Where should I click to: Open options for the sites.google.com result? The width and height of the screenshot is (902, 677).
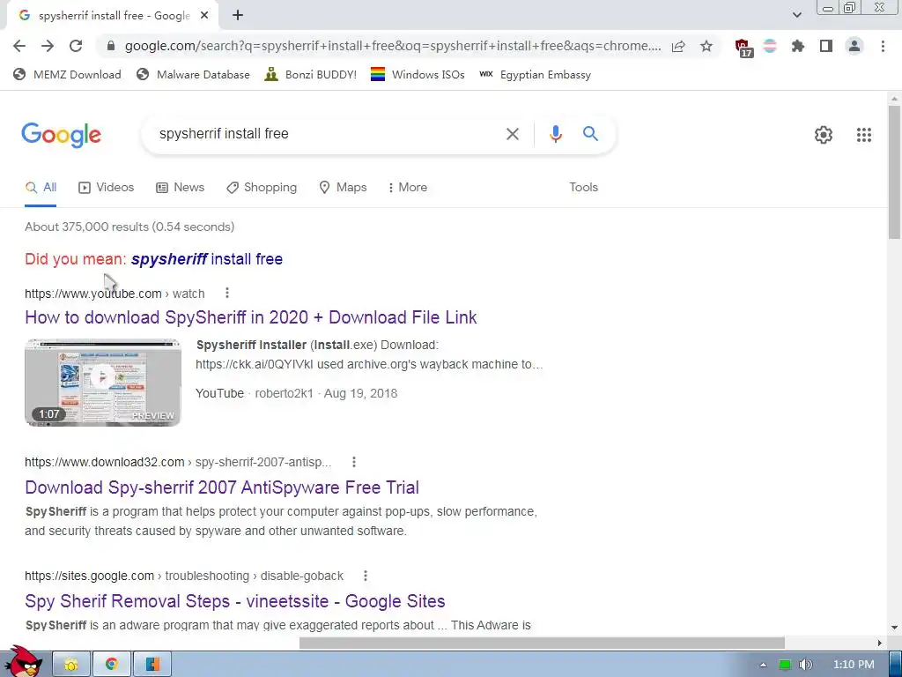[x=366, y=576]
